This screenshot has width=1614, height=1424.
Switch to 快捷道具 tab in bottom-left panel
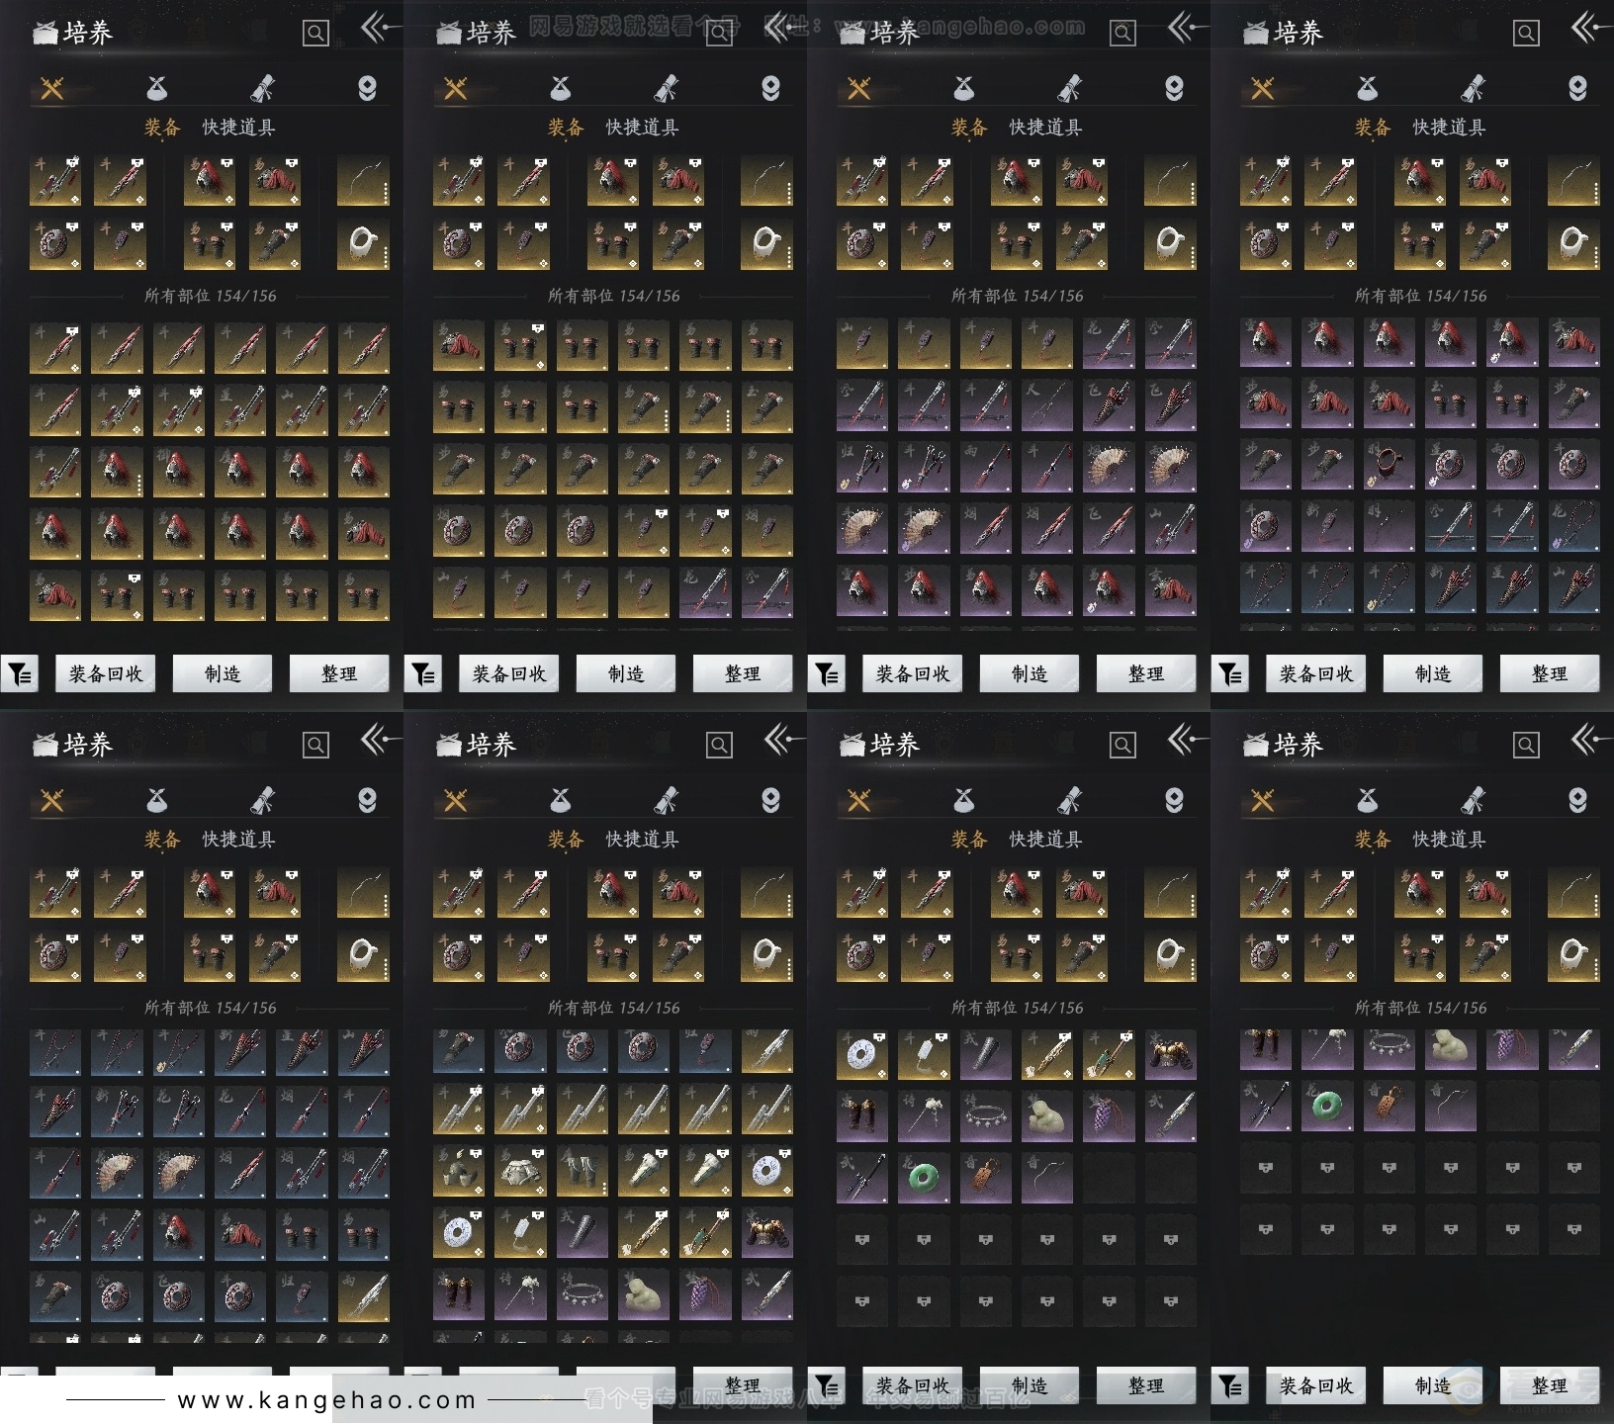click(x=238, y=840)
